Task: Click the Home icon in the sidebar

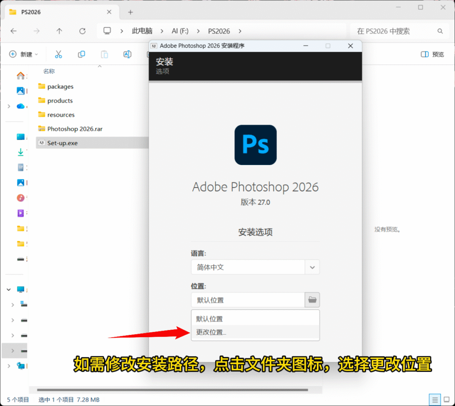Action: pyautogui.click(x=20, y=76)
